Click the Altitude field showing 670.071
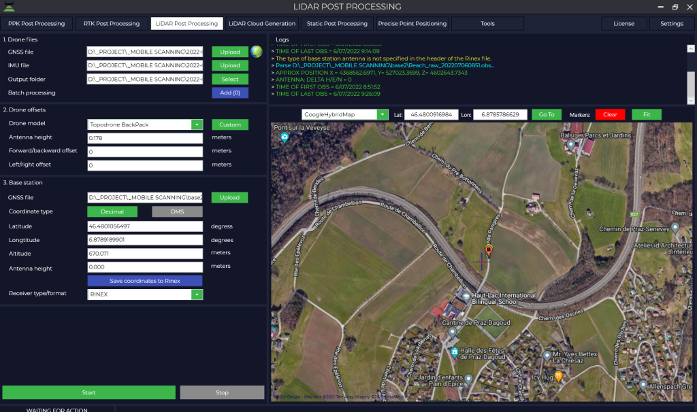Viewport: 697px width, 412px height. click(x=145, y=254)
